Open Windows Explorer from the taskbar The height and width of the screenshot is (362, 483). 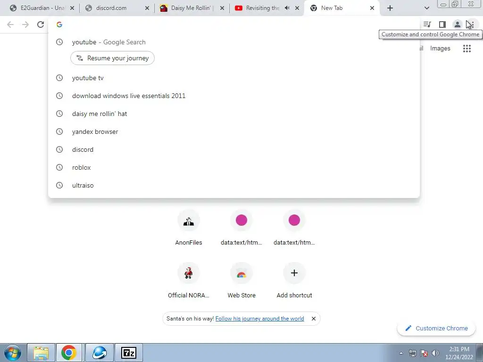pos(41,353)
